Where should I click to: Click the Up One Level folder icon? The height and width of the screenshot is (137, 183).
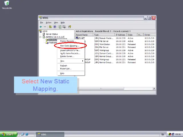(x=50, y=27)
